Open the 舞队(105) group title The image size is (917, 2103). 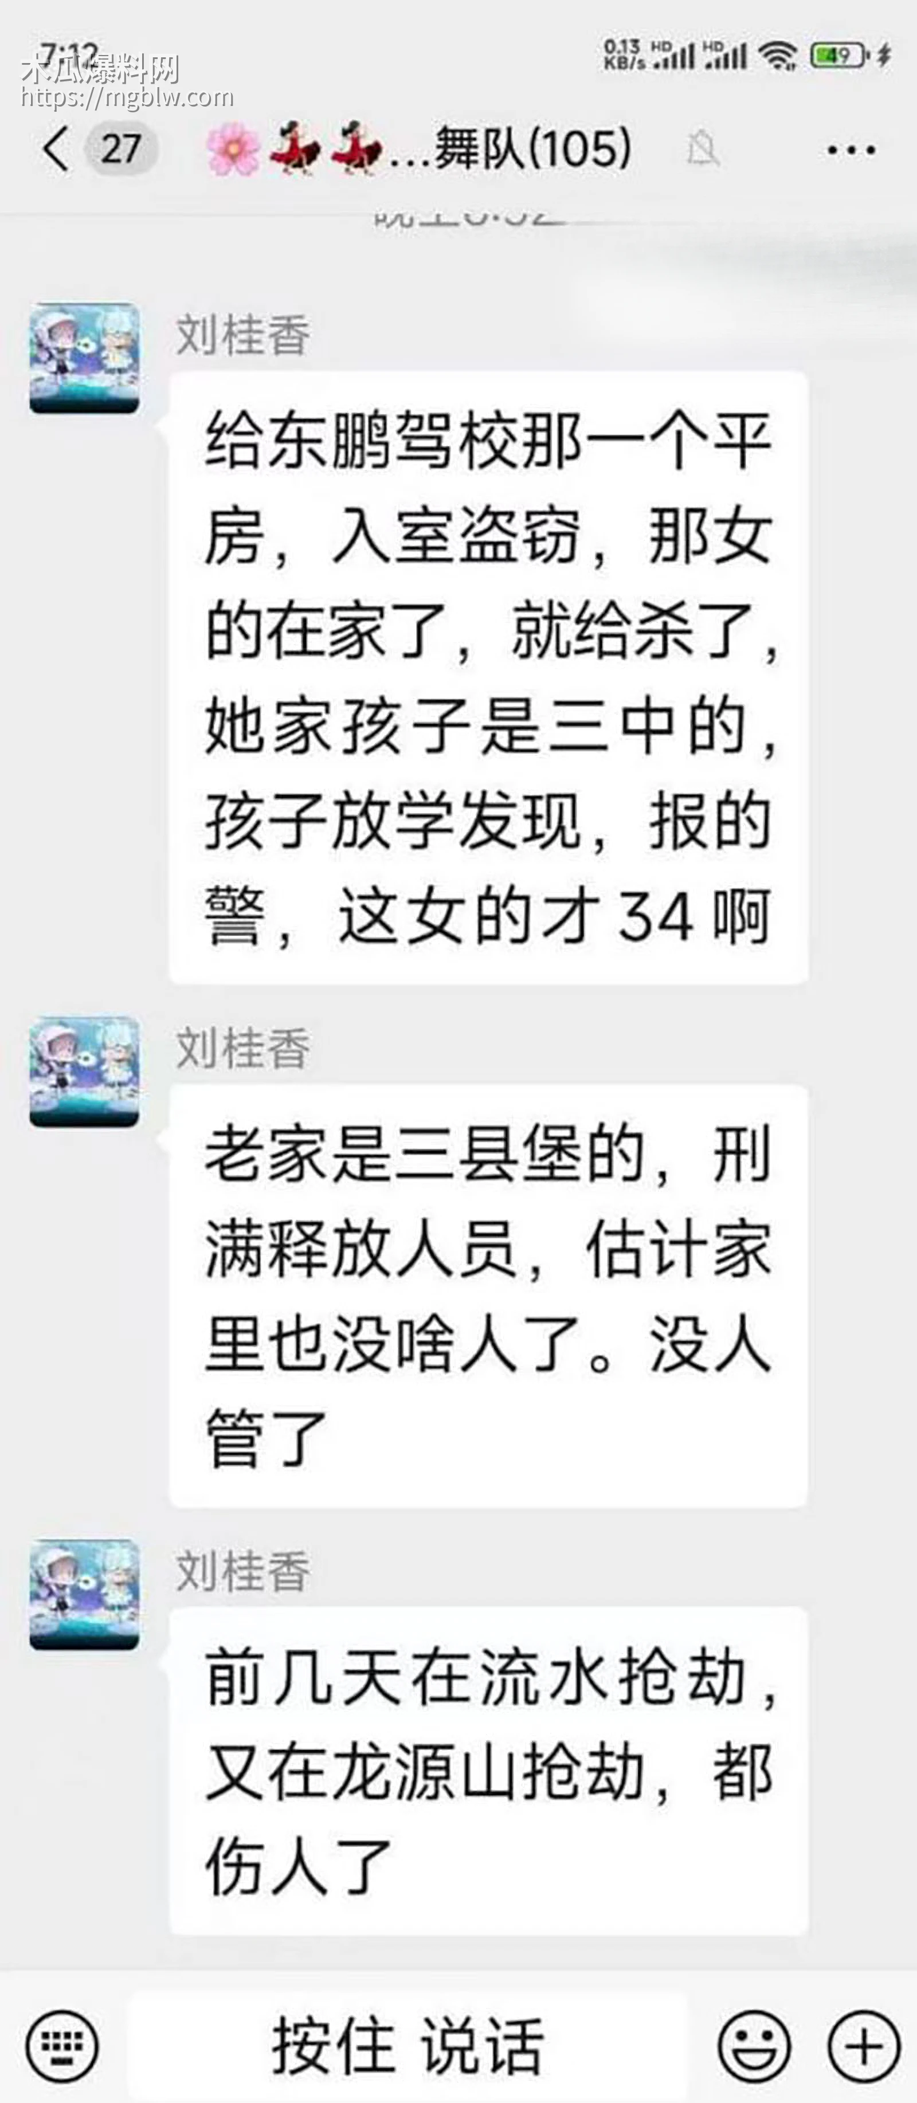[532, 150]
